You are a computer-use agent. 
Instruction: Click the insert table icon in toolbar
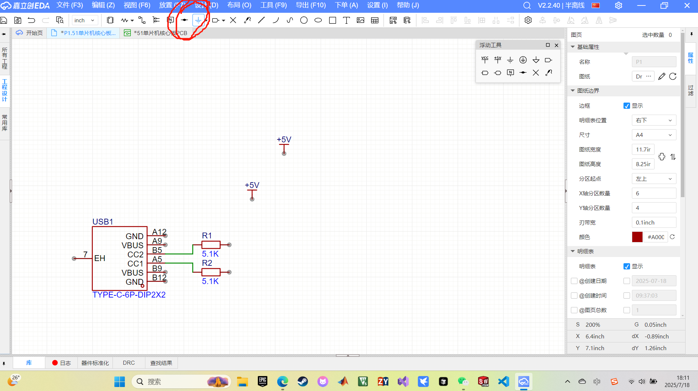pyautogui.click(x=375, y=20)
